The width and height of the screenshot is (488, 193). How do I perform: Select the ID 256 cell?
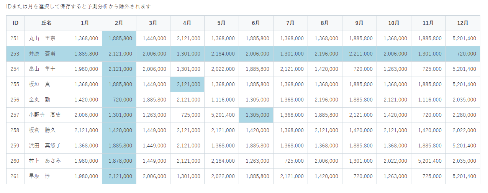[15, 100]
